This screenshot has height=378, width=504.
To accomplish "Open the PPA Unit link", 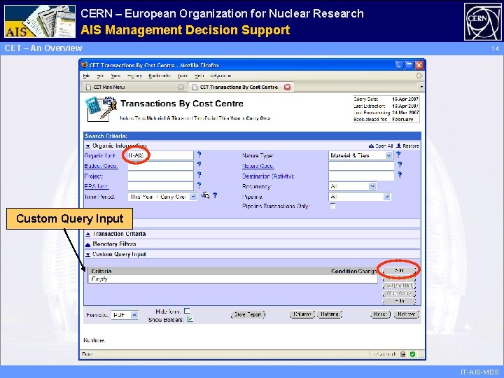I will [x=97, y=186].
